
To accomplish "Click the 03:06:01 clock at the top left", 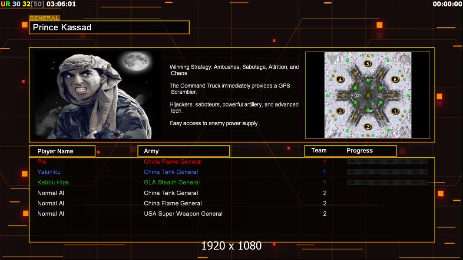I will pos(61,4).
